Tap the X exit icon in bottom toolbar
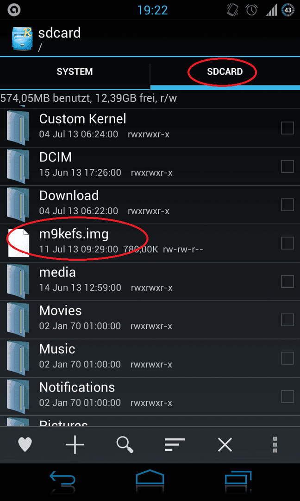Image resolution: width=300 pixels, height=501 pixels. pyautogui.click(x=225, y=444)
